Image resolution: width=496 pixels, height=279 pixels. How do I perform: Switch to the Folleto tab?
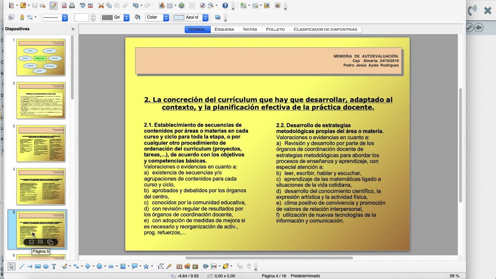click(x=275, y=29)
